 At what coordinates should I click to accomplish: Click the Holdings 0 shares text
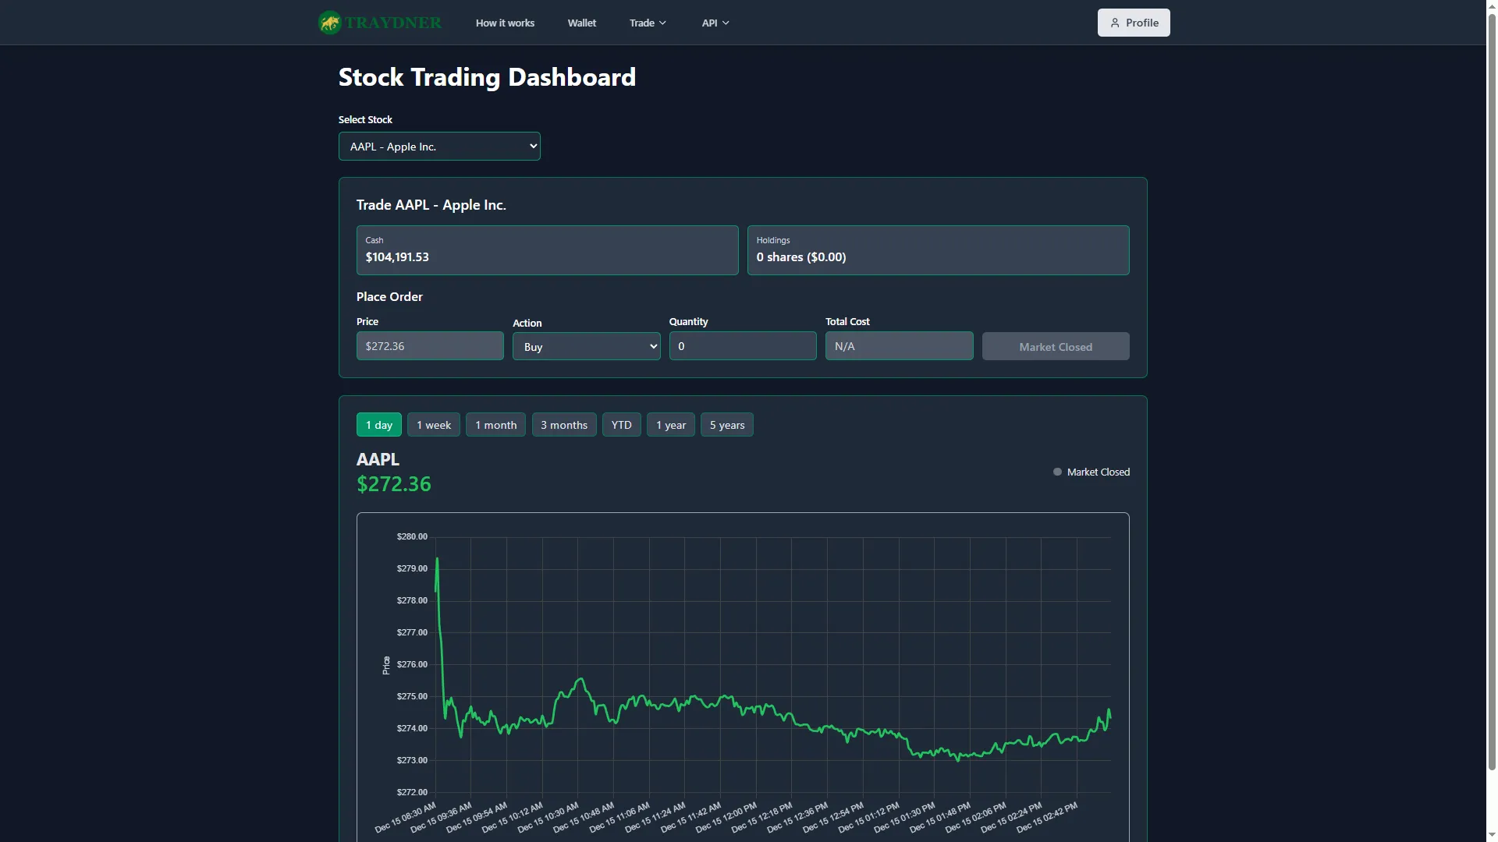pyautogui.click(x=801, y=257)
